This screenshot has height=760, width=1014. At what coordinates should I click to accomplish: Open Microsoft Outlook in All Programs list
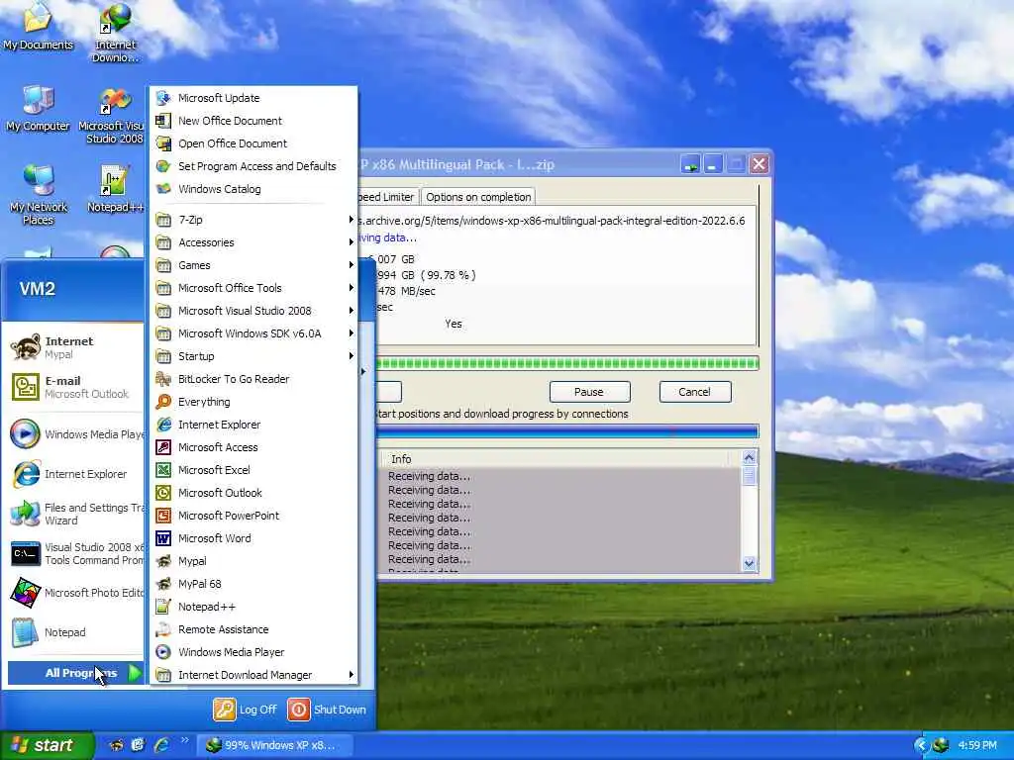[x=253, y=493]
